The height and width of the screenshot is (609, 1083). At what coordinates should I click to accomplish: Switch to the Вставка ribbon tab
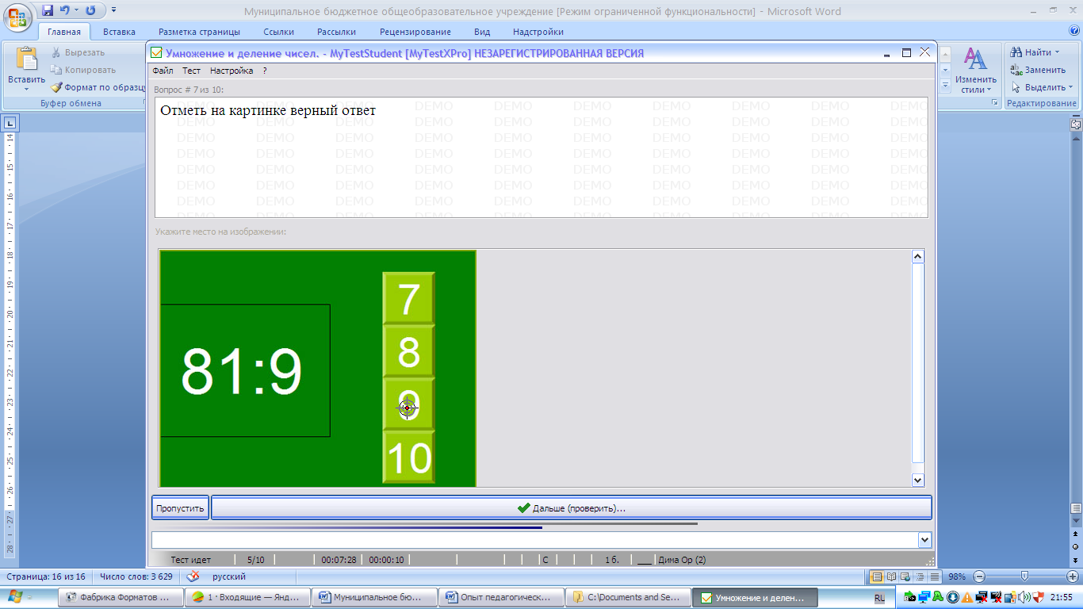click(119, 32)
